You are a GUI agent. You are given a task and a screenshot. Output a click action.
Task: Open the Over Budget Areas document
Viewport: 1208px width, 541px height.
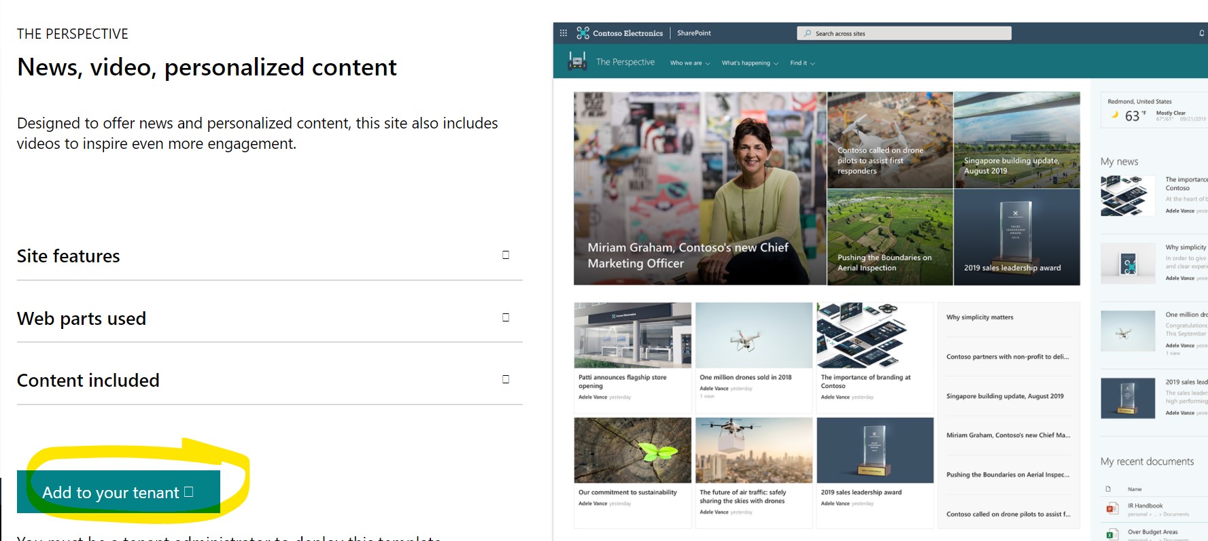click(x=1152, y=532)
